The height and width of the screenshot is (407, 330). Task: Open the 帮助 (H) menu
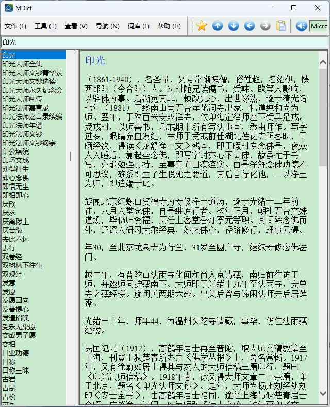tap(169, 26)
